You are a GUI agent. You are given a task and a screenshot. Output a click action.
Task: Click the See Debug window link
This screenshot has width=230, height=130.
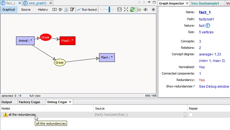tap(214, 87)
